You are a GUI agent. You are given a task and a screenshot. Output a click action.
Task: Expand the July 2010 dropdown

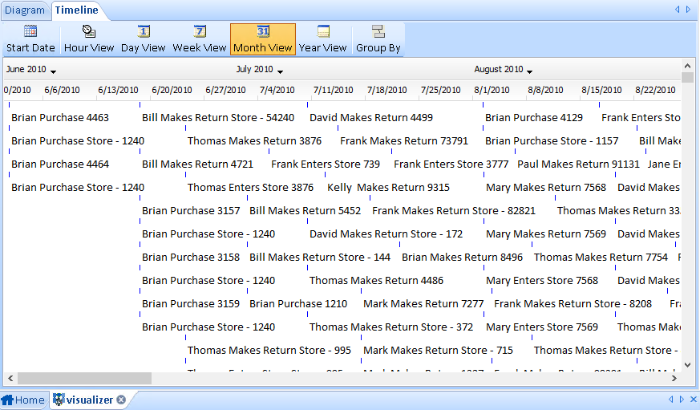280,71
